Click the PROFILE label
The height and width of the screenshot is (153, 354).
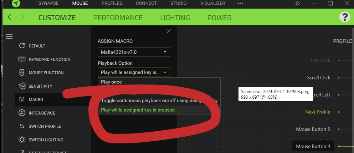pos(343,41)
